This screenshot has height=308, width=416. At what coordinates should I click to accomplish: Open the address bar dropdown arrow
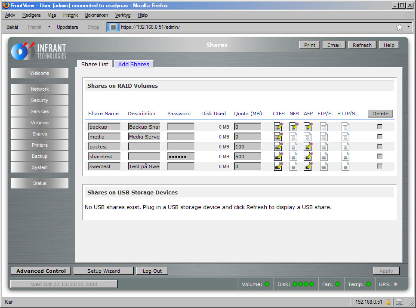409,27
